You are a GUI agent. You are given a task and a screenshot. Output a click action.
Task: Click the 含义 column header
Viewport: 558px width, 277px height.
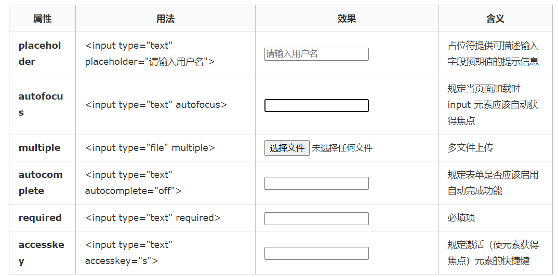495,19
